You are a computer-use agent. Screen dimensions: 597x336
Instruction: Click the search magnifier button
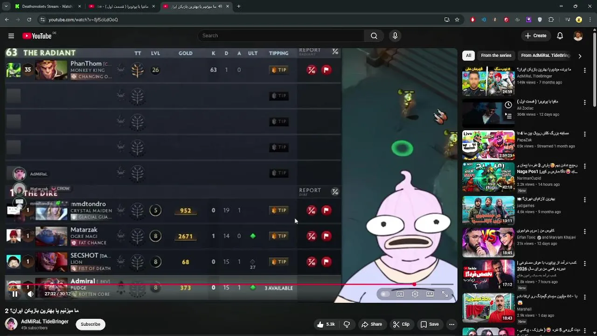[x=374, y=36]
